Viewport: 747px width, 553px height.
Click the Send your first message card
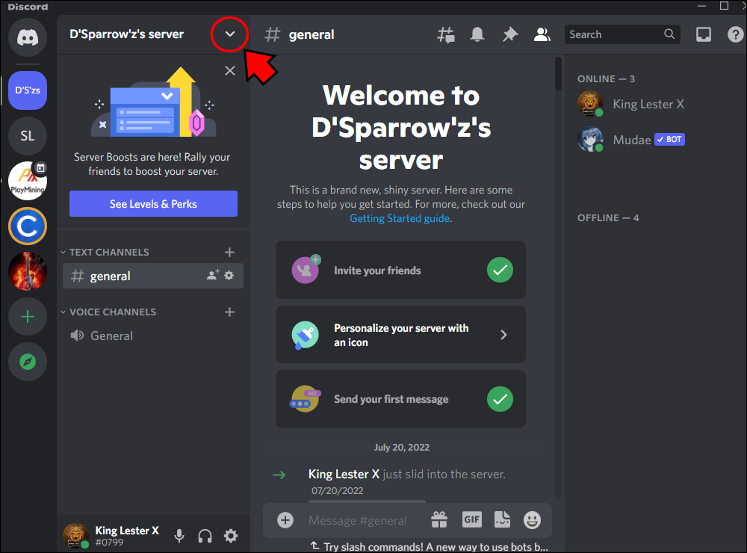[x=400, y=399]
